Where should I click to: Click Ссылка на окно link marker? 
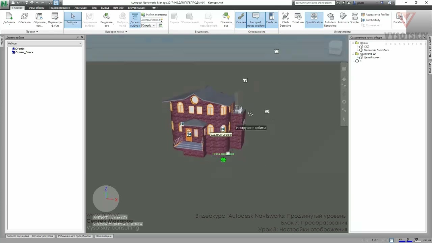(223, 129)
